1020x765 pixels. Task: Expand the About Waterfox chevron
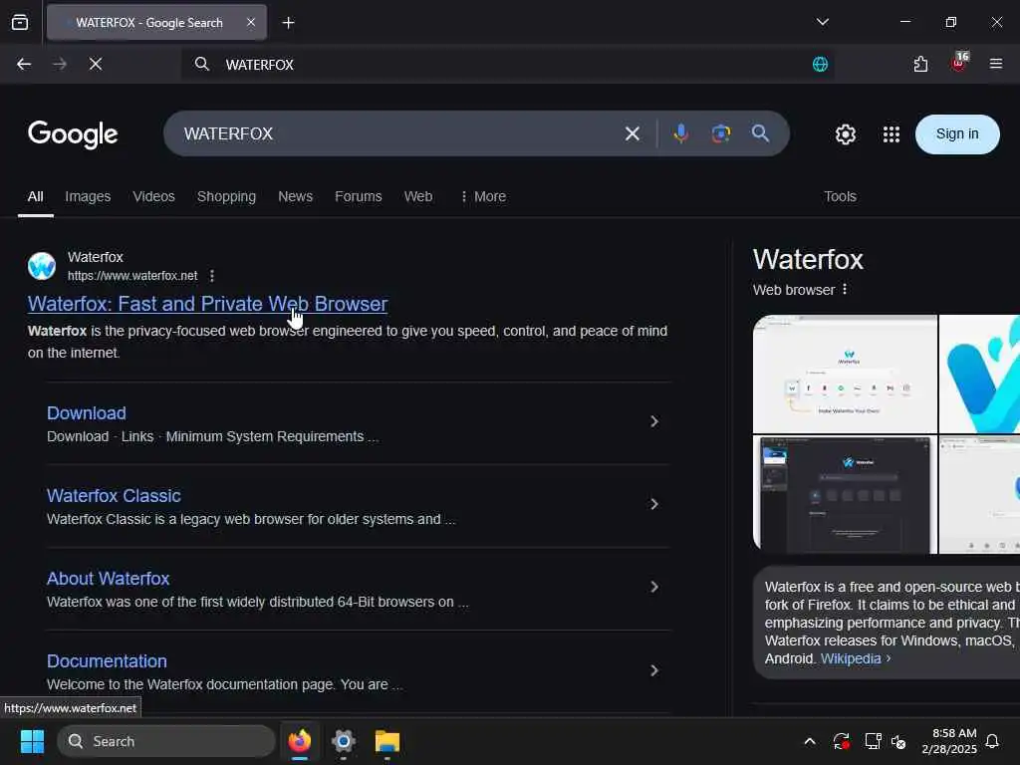654,587
